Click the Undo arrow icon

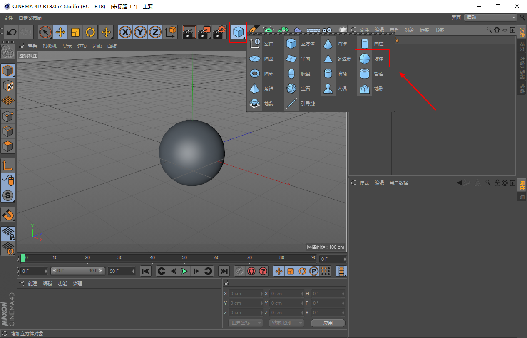click(x=11, y=32)
